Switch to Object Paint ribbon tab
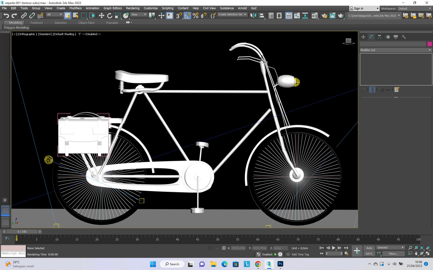Viewport: 433px width, 270px height. click(x=86, y=23)
